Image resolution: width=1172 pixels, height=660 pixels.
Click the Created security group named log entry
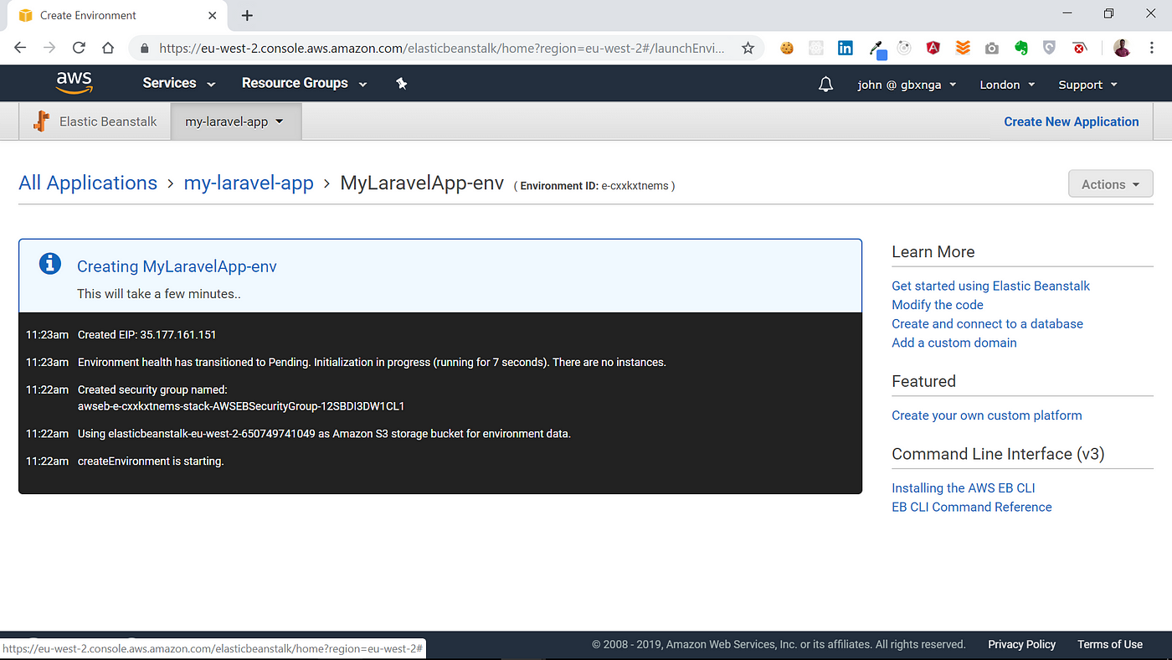click(x=152, y=389)
